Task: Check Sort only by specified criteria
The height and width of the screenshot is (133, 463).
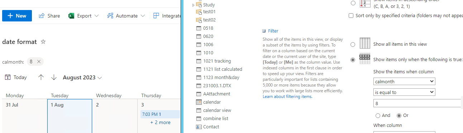Action: [x=351, y=16]
